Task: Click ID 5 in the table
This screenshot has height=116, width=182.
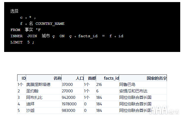Action: pos(19,110)
